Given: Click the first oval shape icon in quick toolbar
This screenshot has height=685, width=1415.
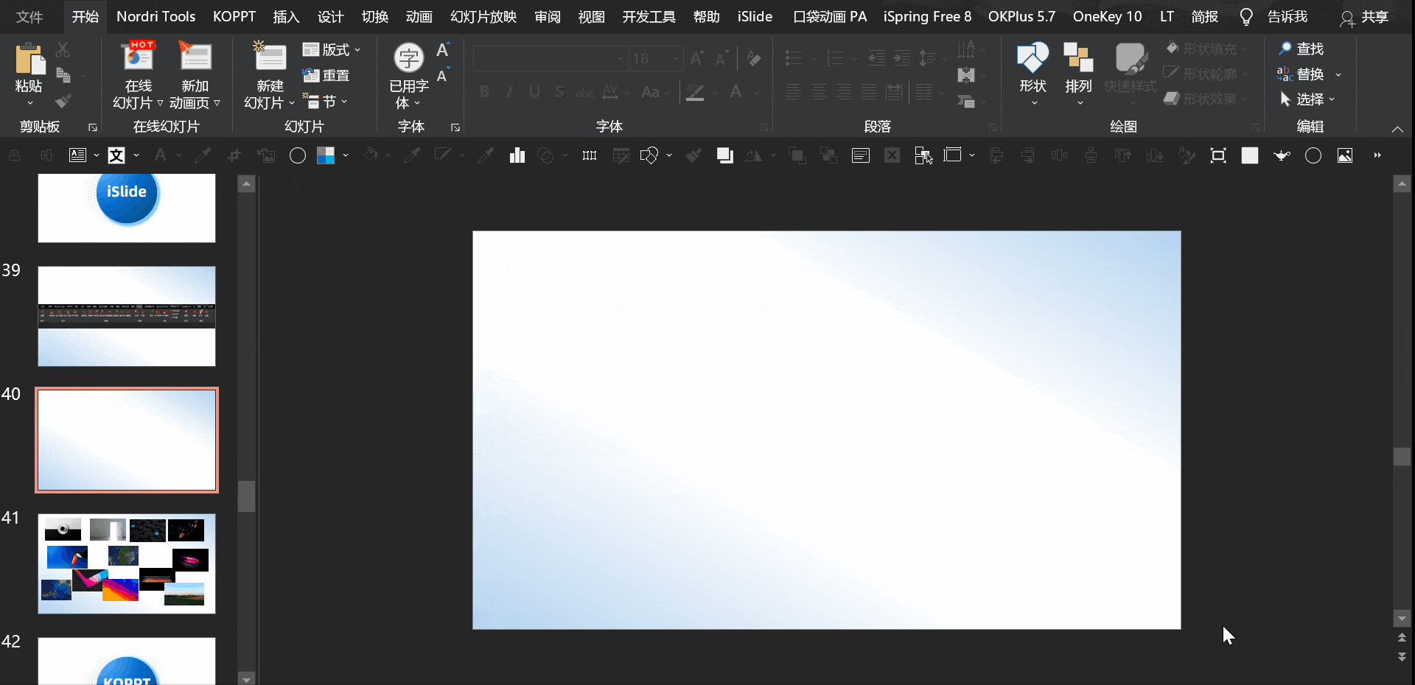Looking at the screenshot, I should (298, 155).
